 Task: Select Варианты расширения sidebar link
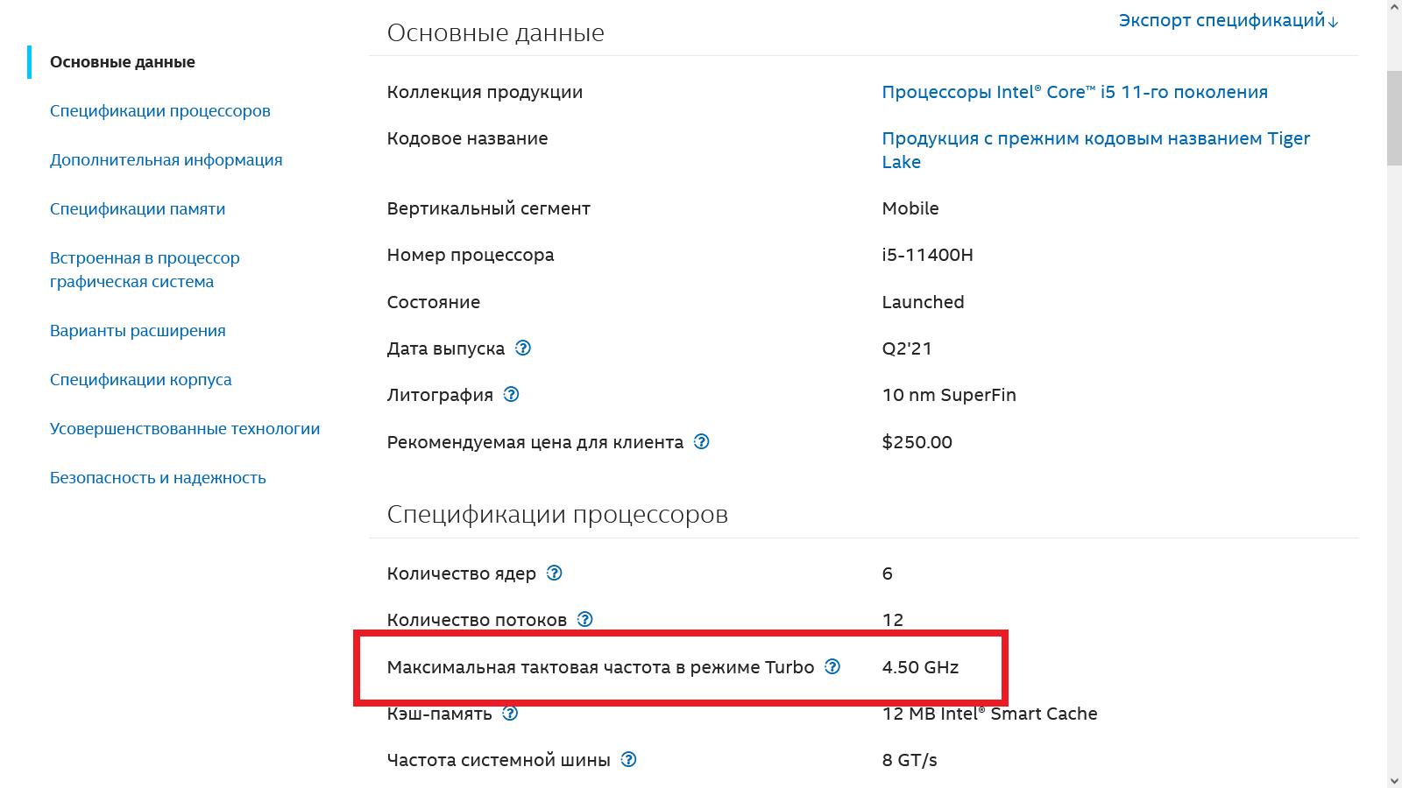tap(138, 331)
